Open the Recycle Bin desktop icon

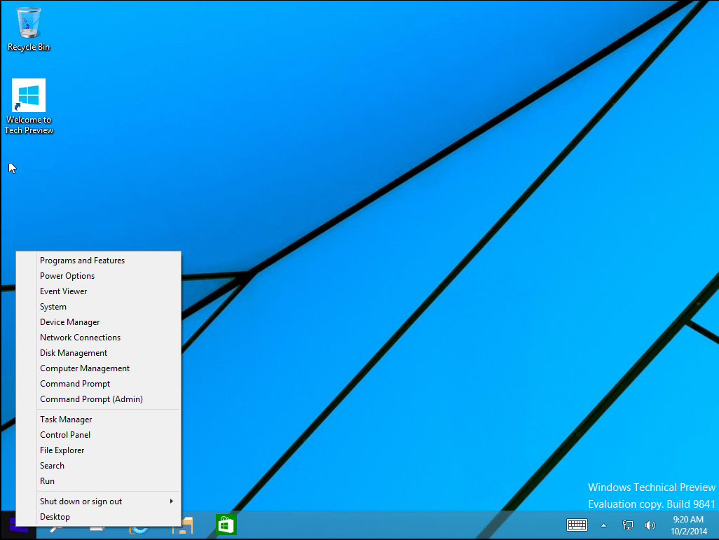point(29,28)
